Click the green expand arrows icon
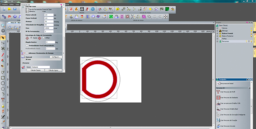The width and height of the screenshot is (256, 129). [111, 17]
